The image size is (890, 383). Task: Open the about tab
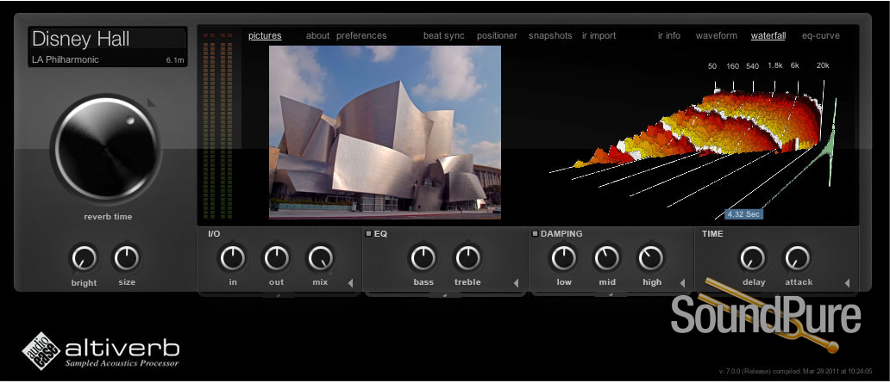coord(317,35)
